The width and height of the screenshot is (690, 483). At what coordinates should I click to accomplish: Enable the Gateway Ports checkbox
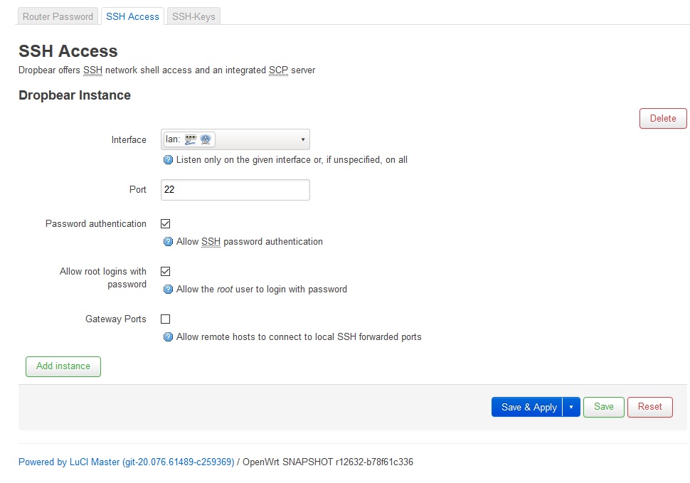coord(166,319)
